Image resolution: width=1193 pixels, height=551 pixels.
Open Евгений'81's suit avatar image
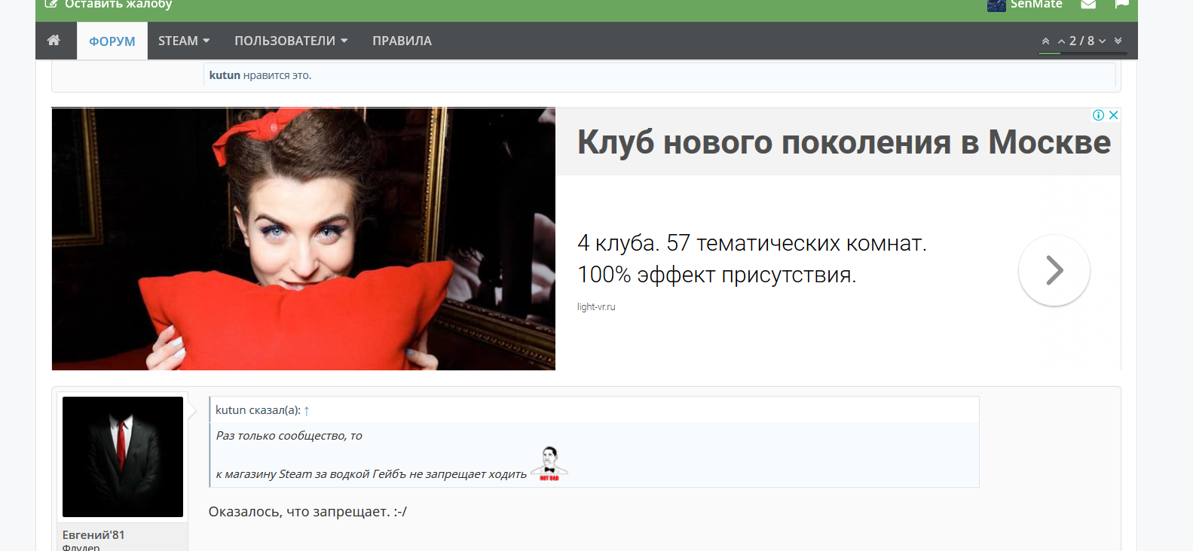[123, 457]
